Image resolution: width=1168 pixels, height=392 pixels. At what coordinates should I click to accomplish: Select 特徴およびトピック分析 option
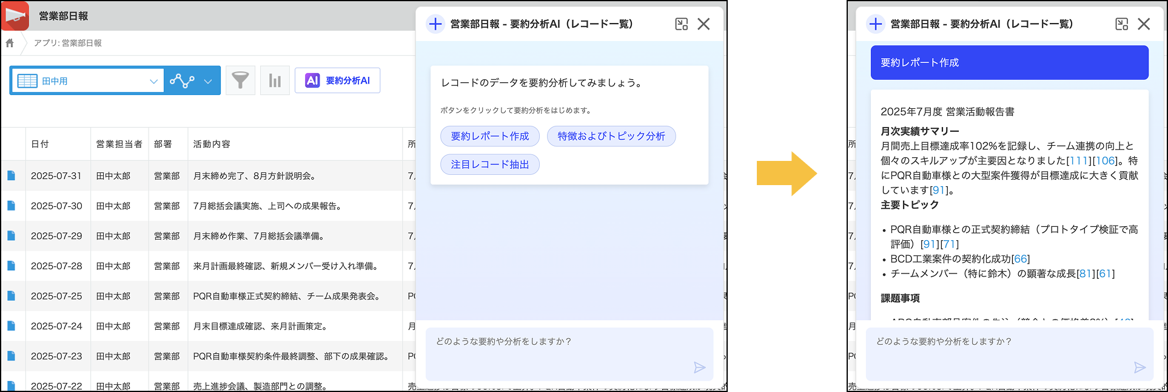point(611,136)
